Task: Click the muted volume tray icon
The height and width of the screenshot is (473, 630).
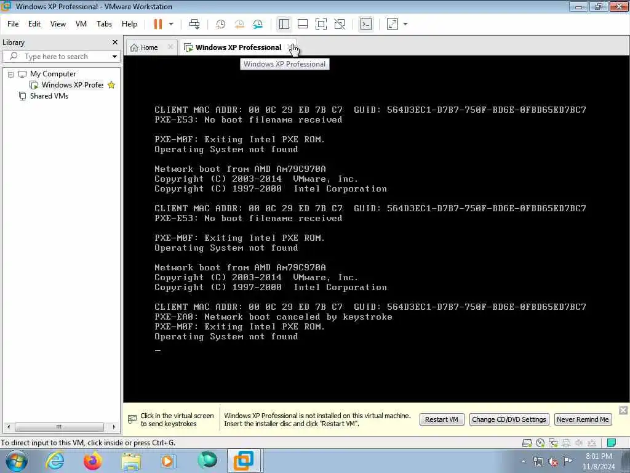Action: click(x=553, y=462)
